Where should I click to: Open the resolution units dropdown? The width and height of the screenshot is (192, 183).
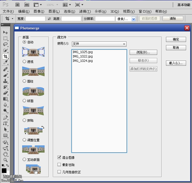point(133,19)
